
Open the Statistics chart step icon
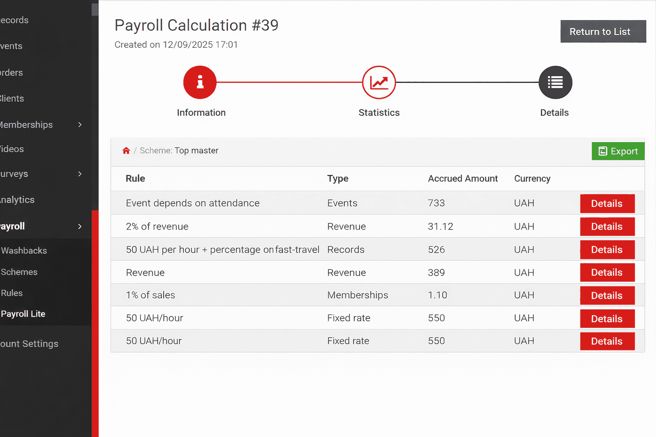[379, 82]
